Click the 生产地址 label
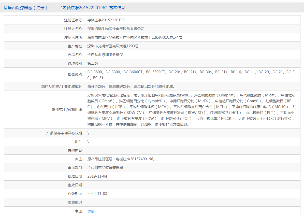 pyautogui.click(x=75, y=46)
